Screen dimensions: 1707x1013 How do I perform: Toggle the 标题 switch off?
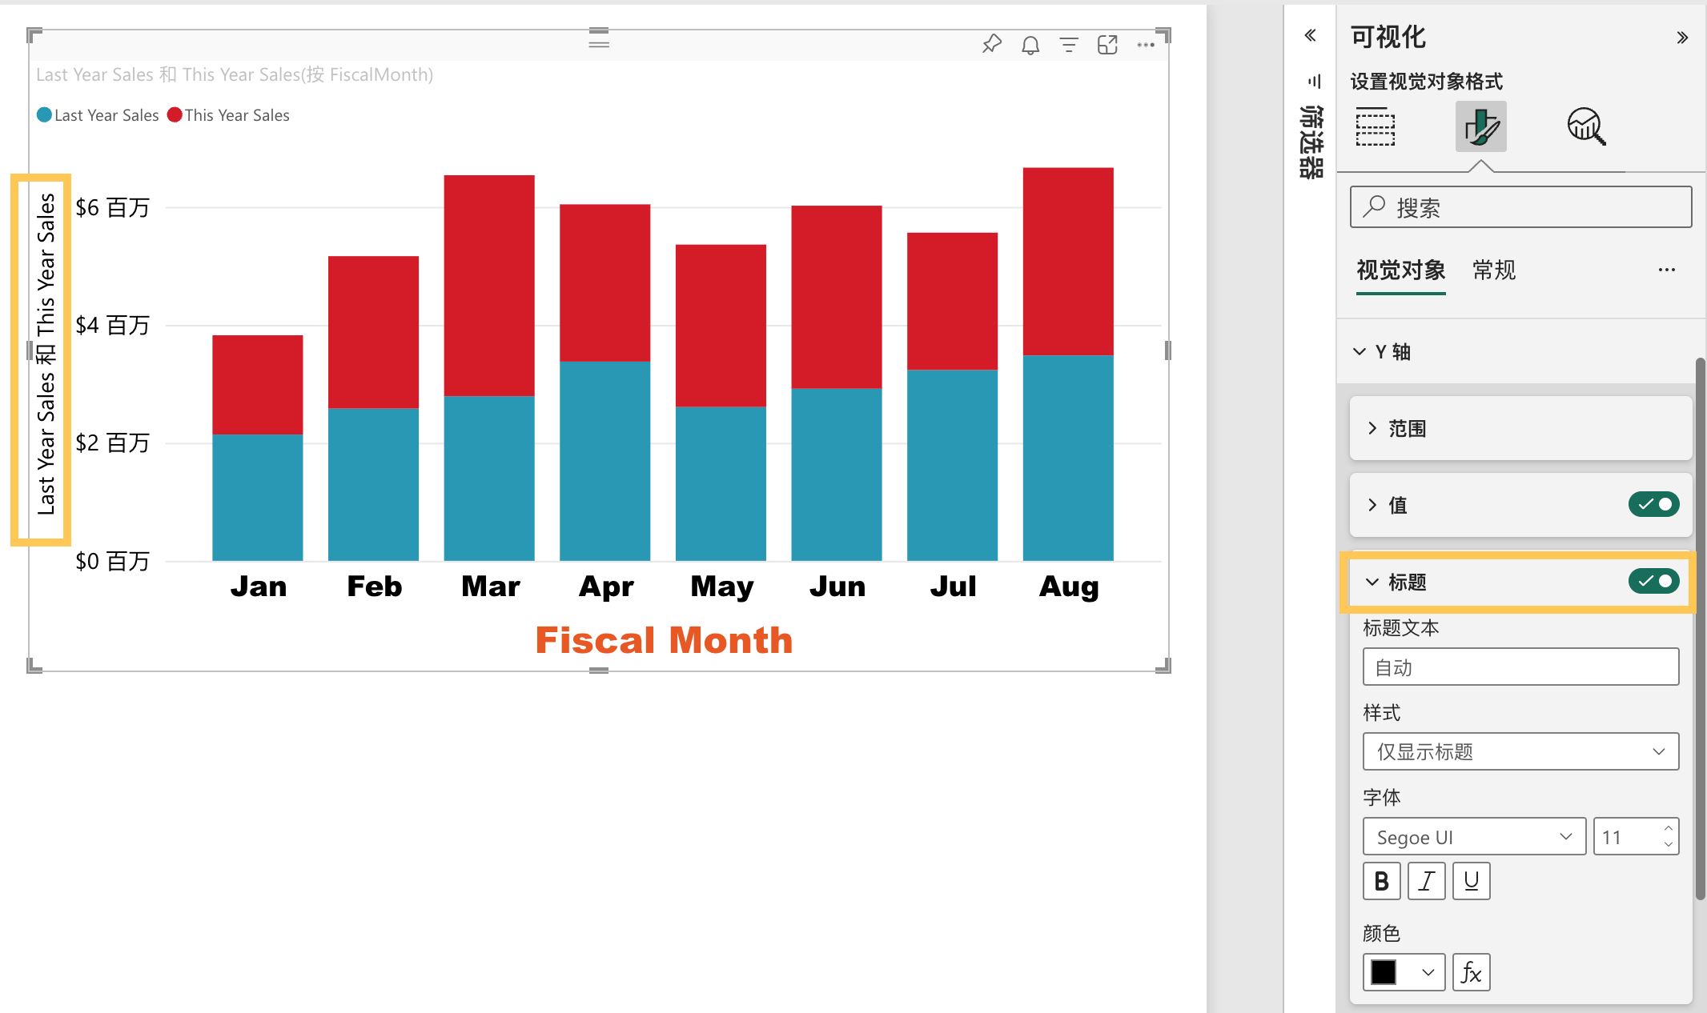pyautogui.click(x=1653, y=581)
